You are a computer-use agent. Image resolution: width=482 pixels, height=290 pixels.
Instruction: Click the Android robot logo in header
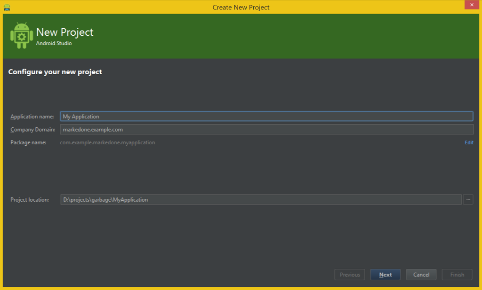coord(22,36)
